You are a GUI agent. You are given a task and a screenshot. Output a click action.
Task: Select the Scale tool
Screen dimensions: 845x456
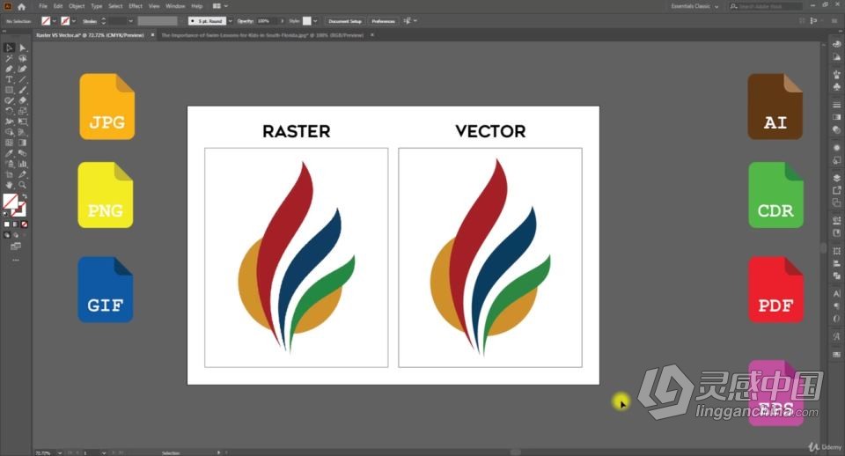tap(23, 111)
